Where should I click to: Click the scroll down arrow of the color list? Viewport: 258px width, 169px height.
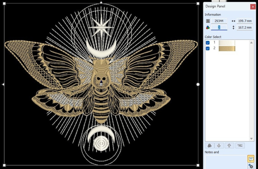click(x=251, y=139)
